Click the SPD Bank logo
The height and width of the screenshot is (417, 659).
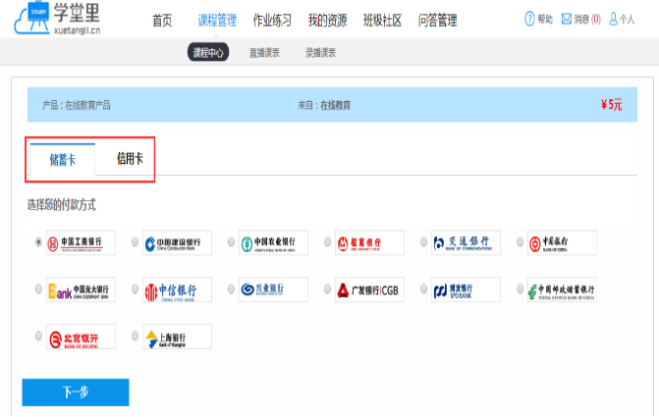(x=466, y=289)
